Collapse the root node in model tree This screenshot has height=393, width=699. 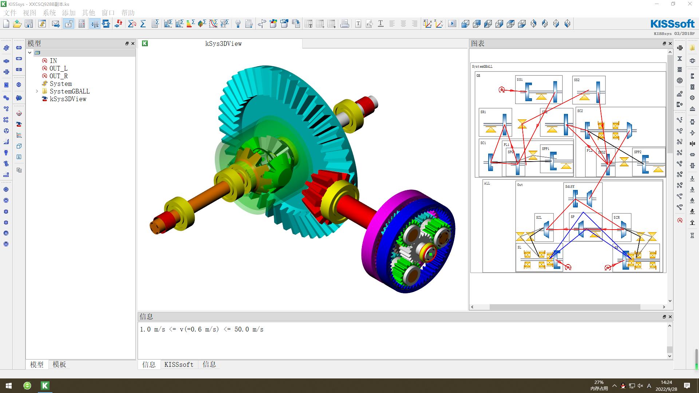[30, 53]
